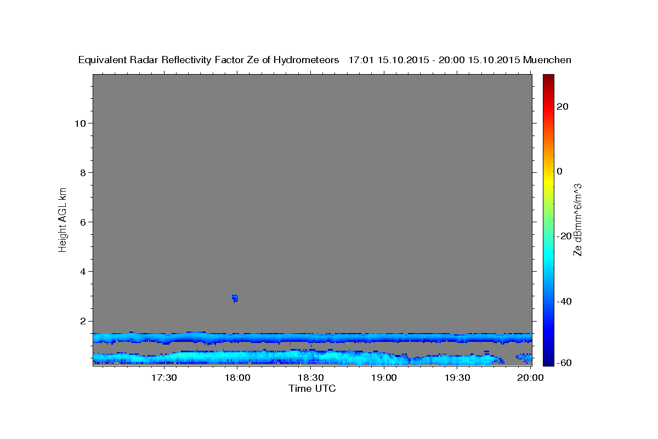Click the '17:30' time tick label
Image resolution: width=658 pixels, height=439 pixels.
(x=164, y=378)
